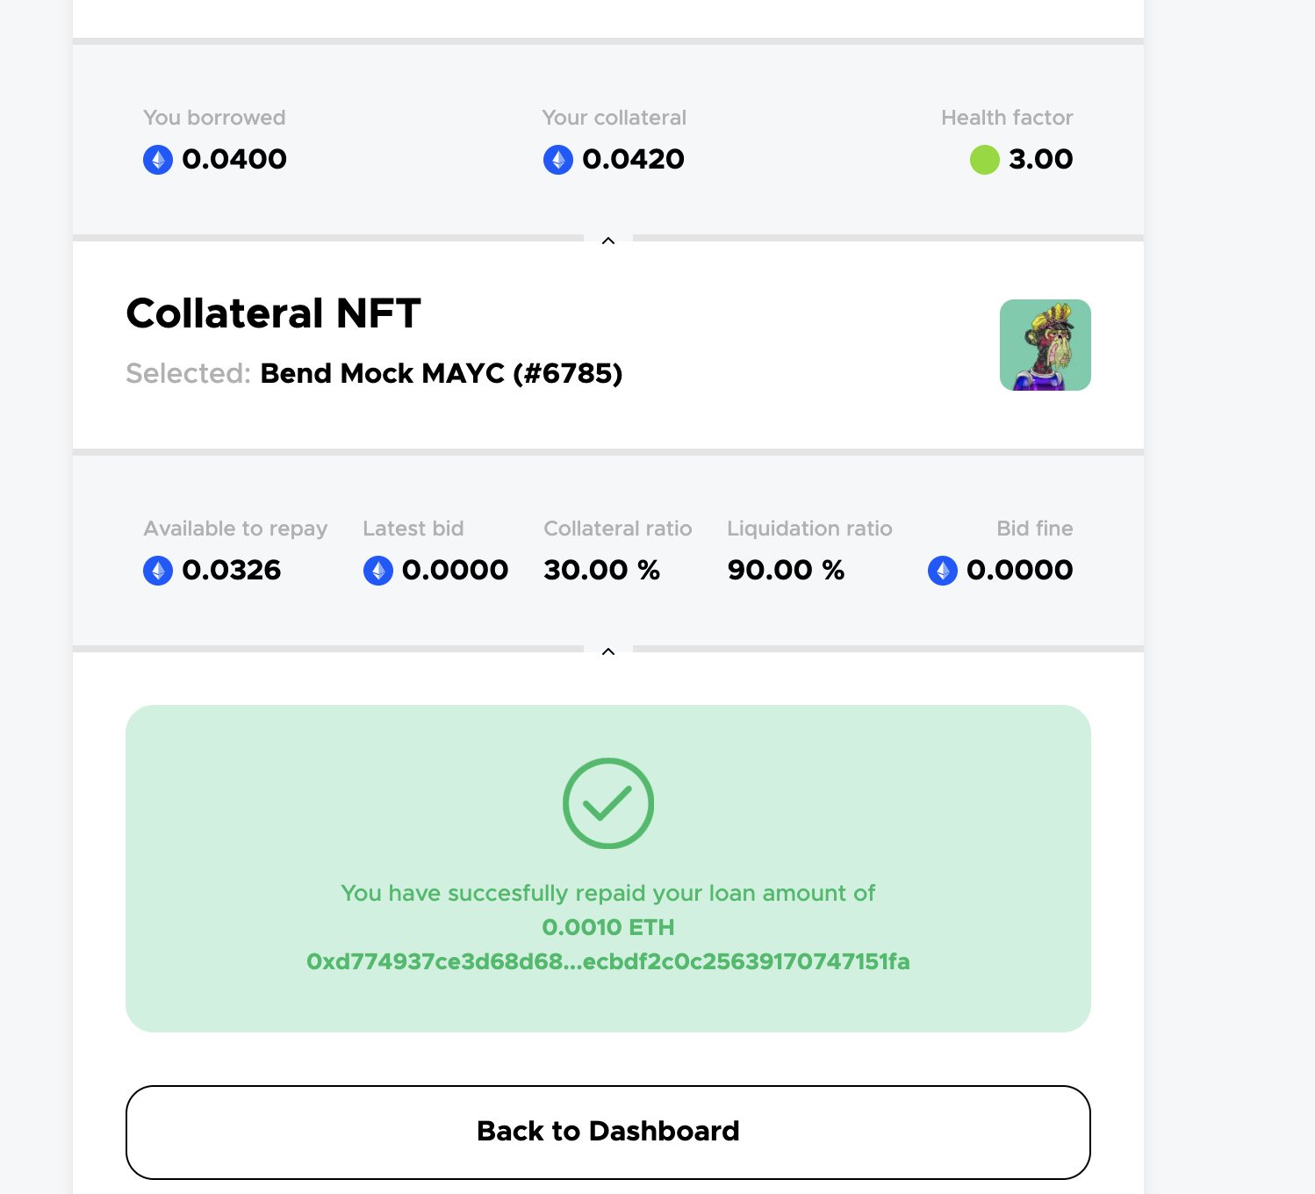Click the ETH icon under Available to repay
The height and width of the screenshot is (1194, 1315).
point(158,571)
